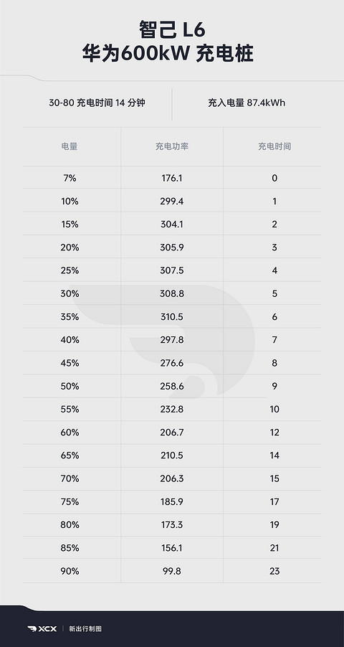Viewport: 344px width, 647px height.
Task: Select the 智己 L6 title heading
Action: (x=172, y=31)
